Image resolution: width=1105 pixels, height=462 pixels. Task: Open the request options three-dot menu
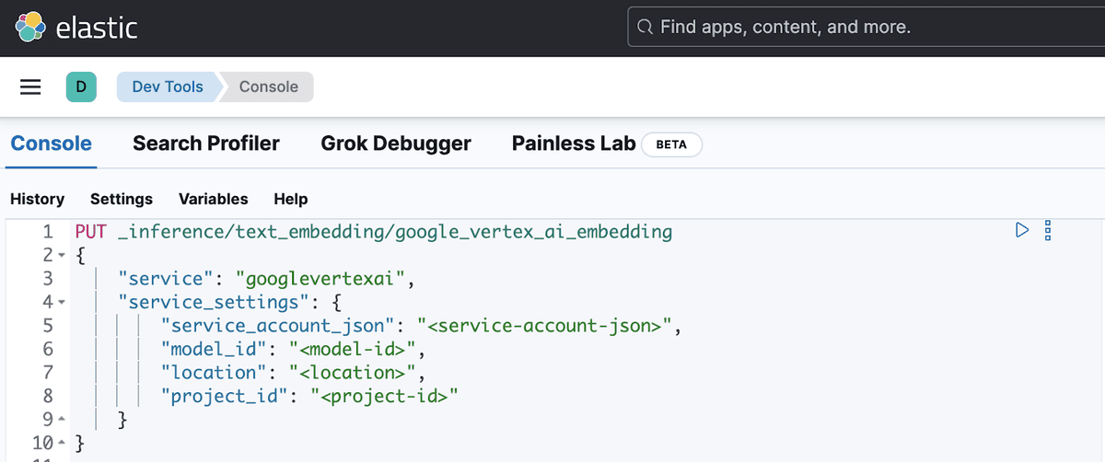1047,230
